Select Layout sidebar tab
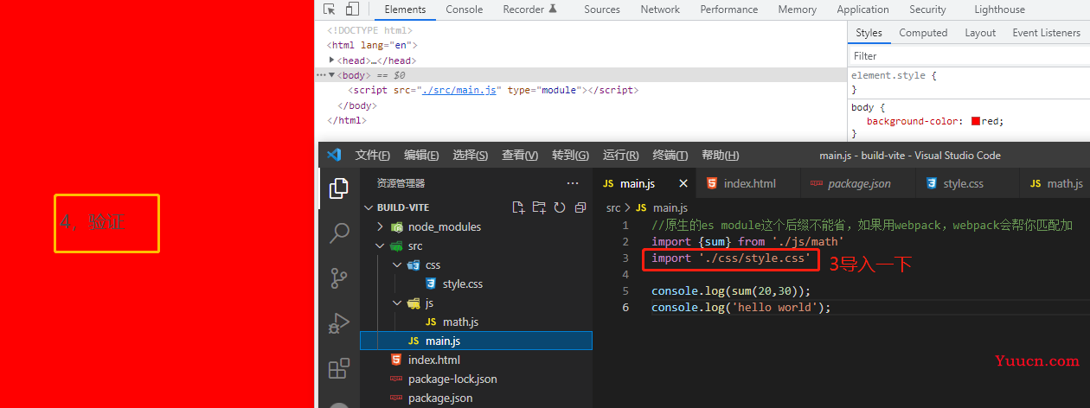The height and width of the screenshot is (408, 1090). (980, 33)
